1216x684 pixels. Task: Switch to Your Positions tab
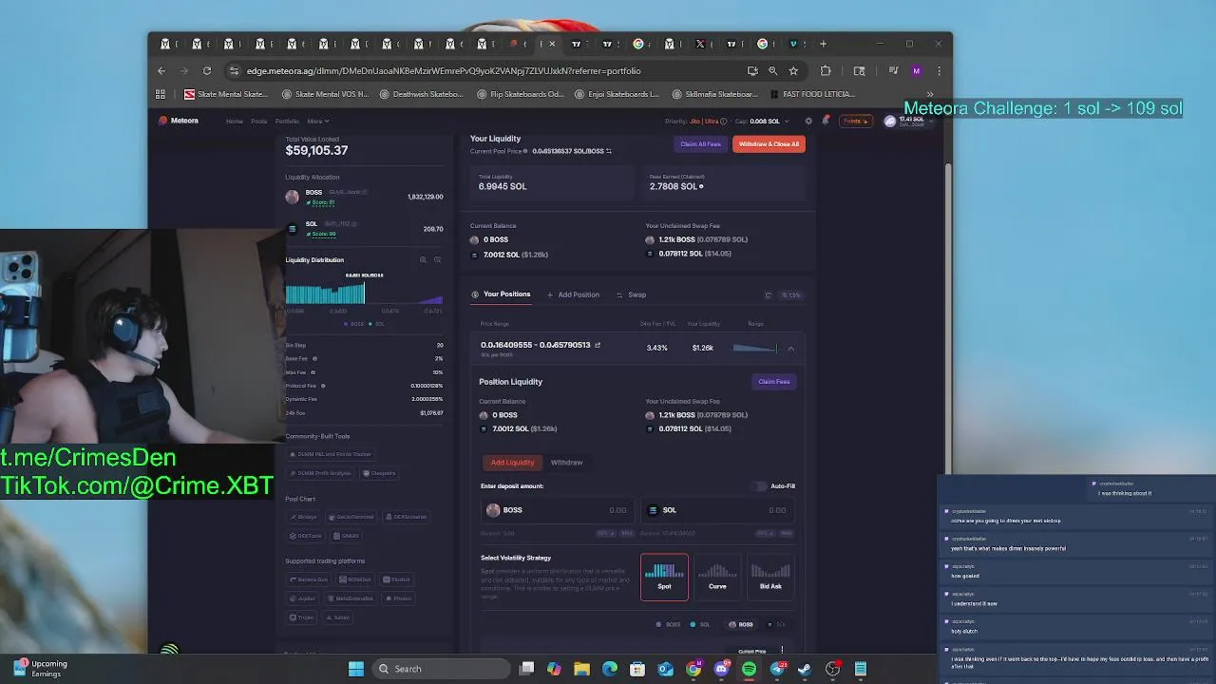[x=501, y=294]
